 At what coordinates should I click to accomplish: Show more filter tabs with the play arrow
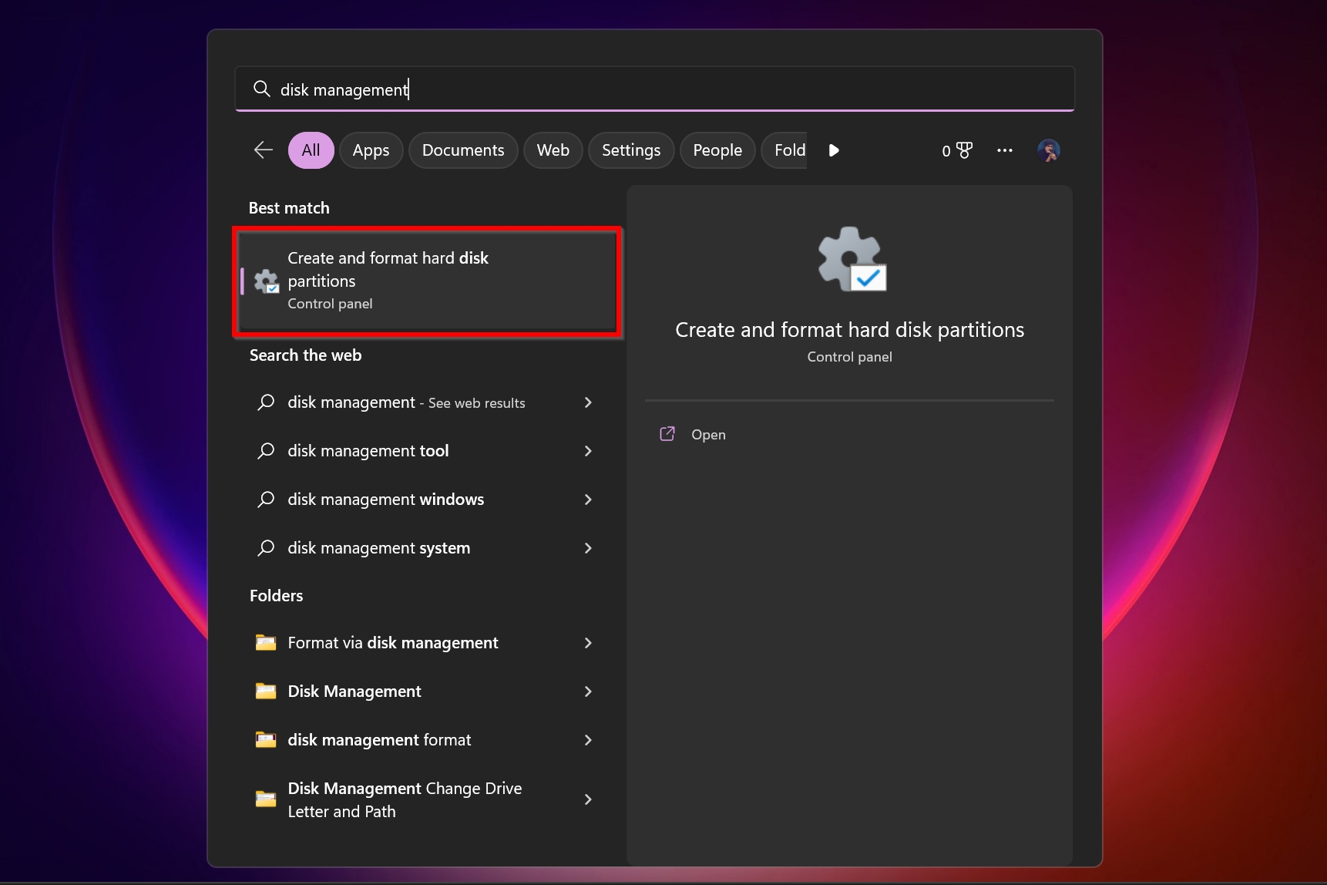pyautogui.click(x=834, y=150)
